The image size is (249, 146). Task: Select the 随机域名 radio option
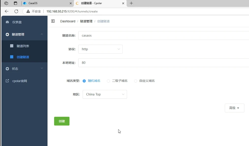[84, 81]
